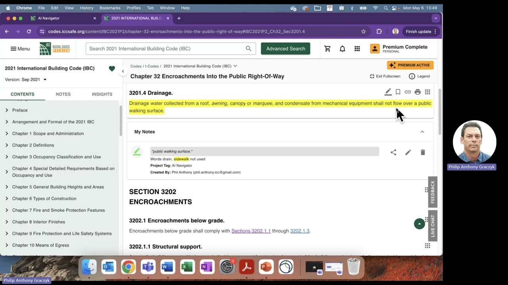Click Finish update in Chrome
The height and width of the screenshot is (285, 508).
click(421, 31)
